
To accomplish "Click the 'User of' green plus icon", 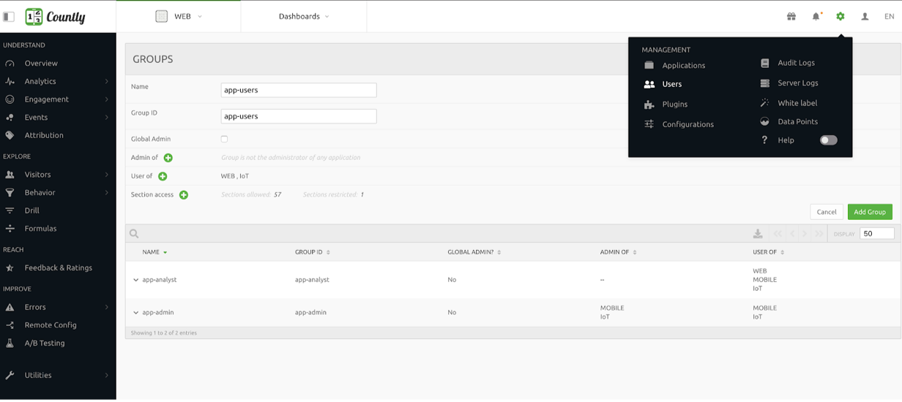I will (163, 176).
